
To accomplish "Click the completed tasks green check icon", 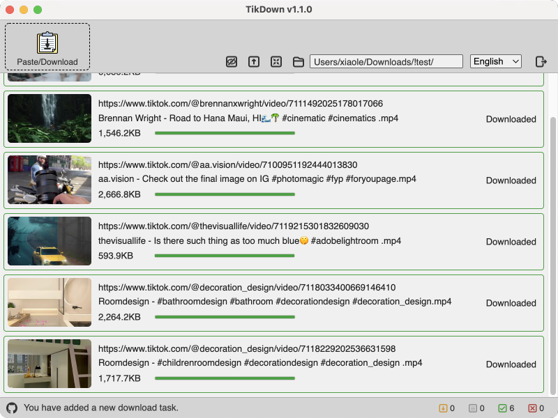I will click(502, 408).
